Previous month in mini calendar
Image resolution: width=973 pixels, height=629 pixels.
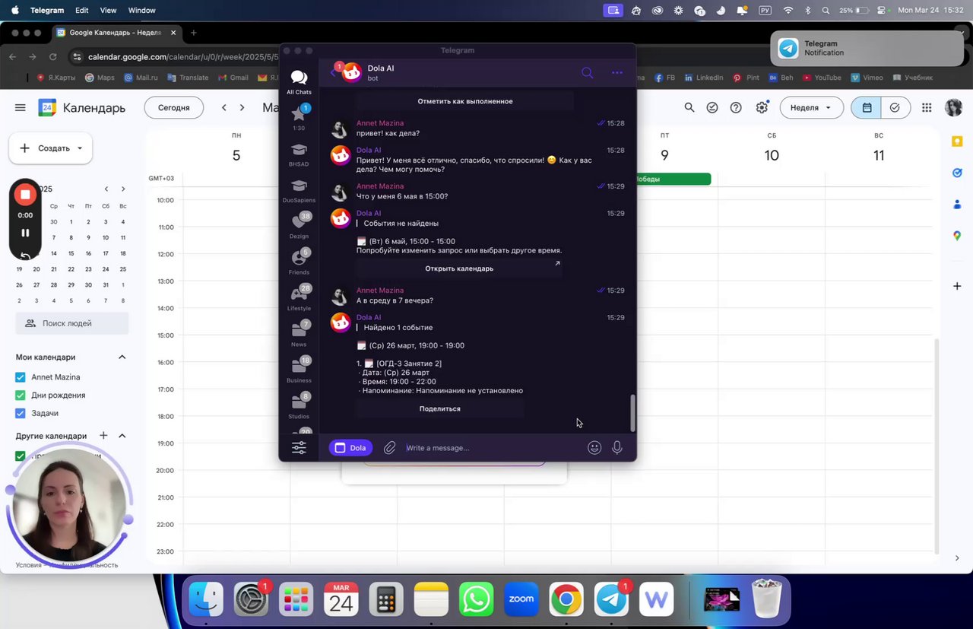(x=106, y=189)
